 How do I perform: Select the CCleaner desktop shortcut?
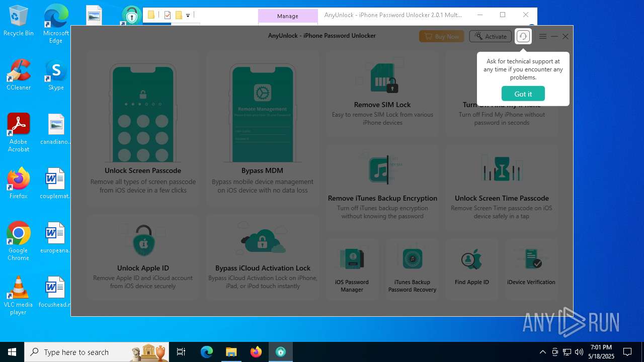(19, 75)
